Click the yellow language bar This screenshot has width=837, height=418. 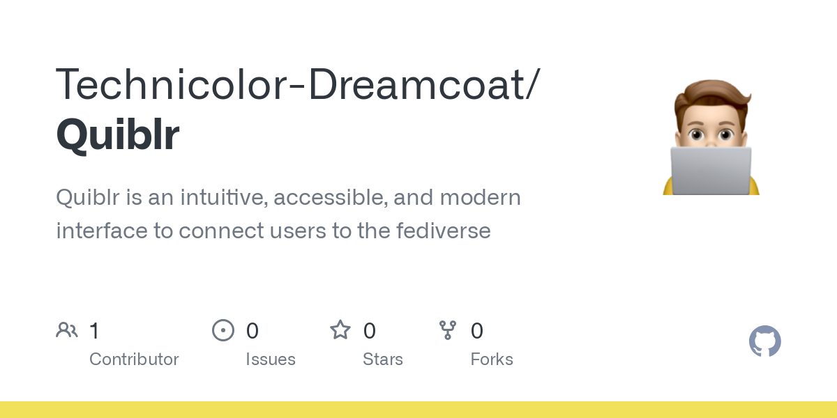pos(418,410)
